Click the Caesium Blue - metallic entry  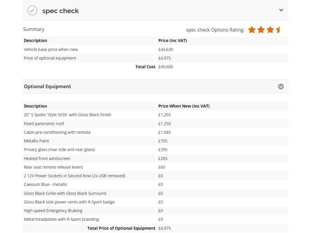(x=45, y=185)
